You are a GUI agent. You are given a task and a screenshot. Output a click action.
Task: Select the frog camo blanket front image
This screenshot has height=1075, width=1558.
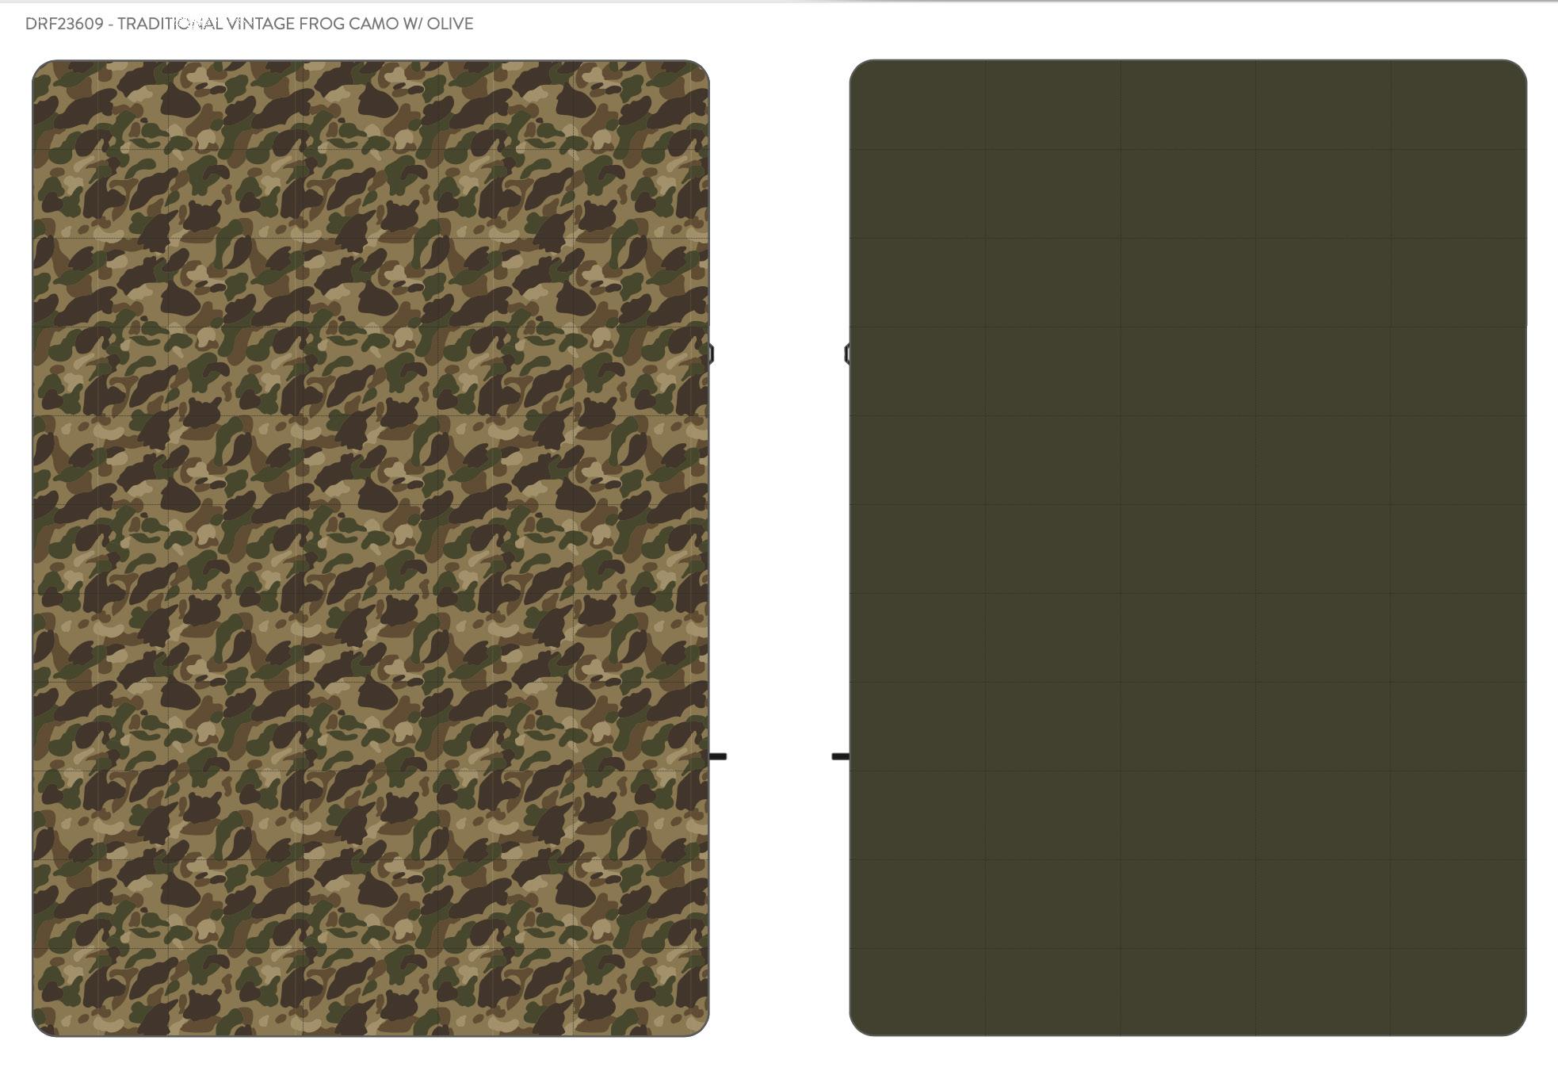(370, 548)
